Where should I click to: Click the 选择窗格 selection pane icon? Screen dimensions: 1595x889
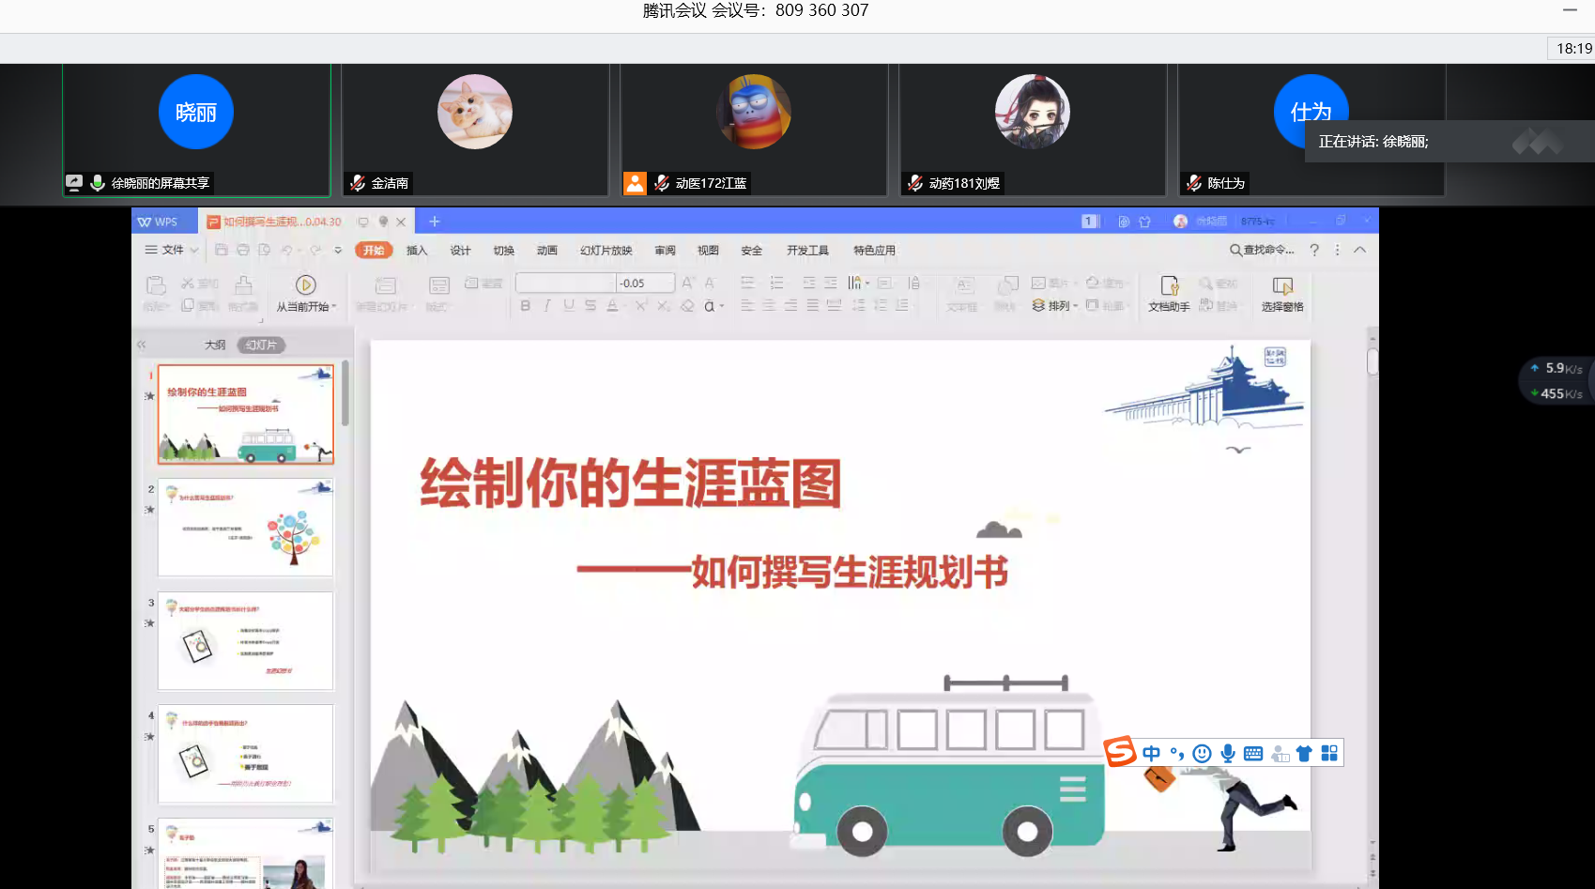click(x=1281, y=286)
